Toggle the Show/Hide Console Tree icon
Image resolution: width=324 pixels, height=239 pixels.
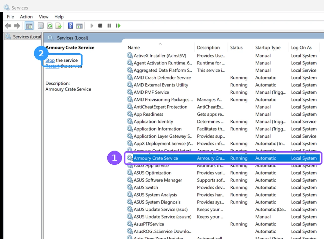pos(29,26)
